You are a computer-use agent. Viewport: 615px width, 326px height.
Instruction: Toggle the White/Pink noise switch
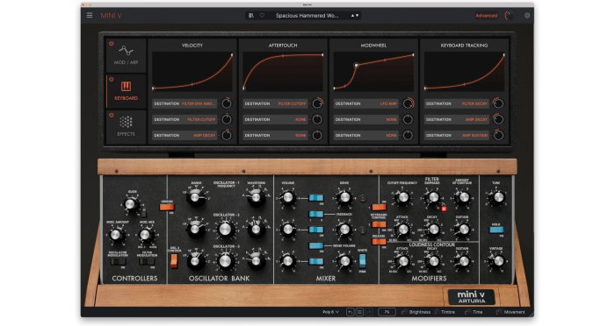pos(362,260)
